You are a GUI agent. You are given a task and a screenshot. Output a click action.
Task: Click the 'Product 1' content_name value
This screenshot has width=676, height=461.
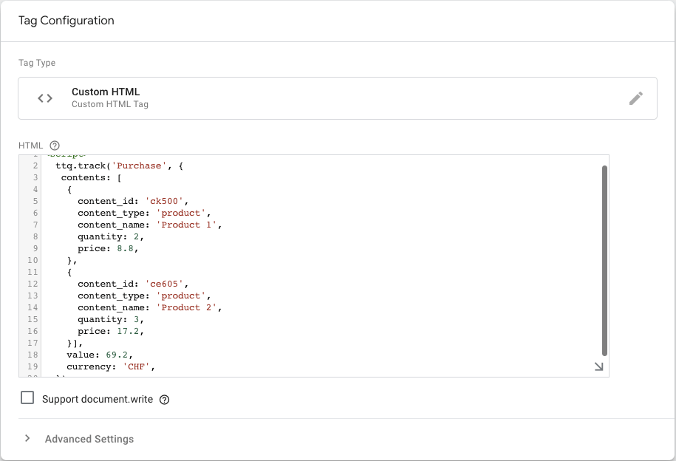point(186,225)
